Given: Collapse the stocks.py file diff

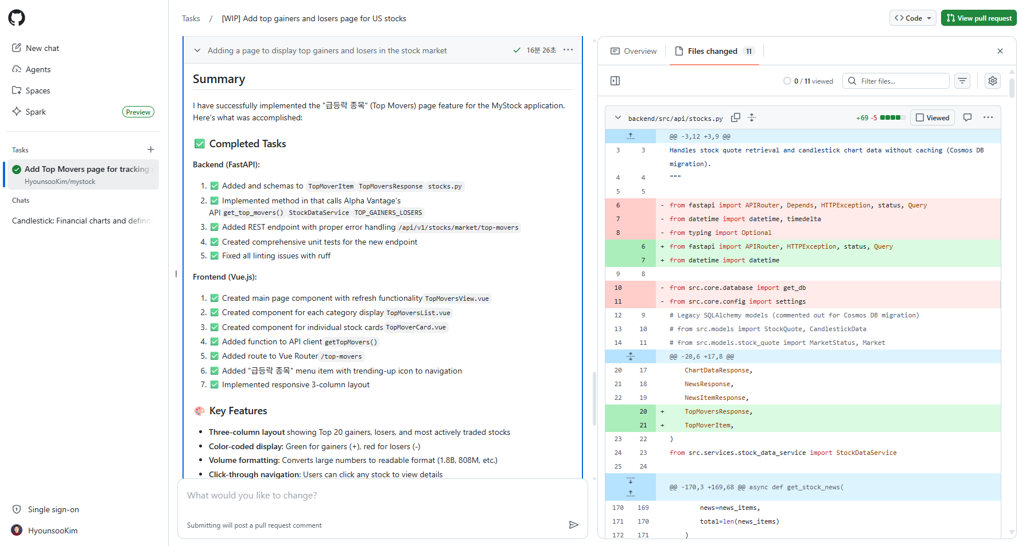Looking at the screenshot, I should 618,117.
